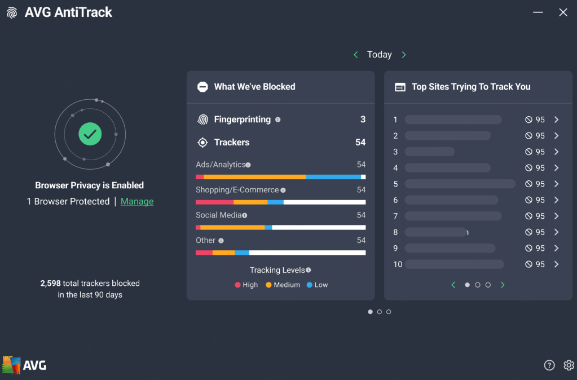577x380 pixels.
Task: Go to next Top Sites page
Action: pos(503,285)
